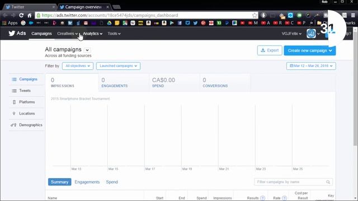Click the Twitter Ads bird logo

[12, 33]
